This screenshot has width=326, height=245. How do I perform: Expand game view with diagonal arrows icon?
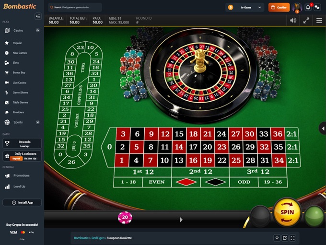(x=306, y=21)
